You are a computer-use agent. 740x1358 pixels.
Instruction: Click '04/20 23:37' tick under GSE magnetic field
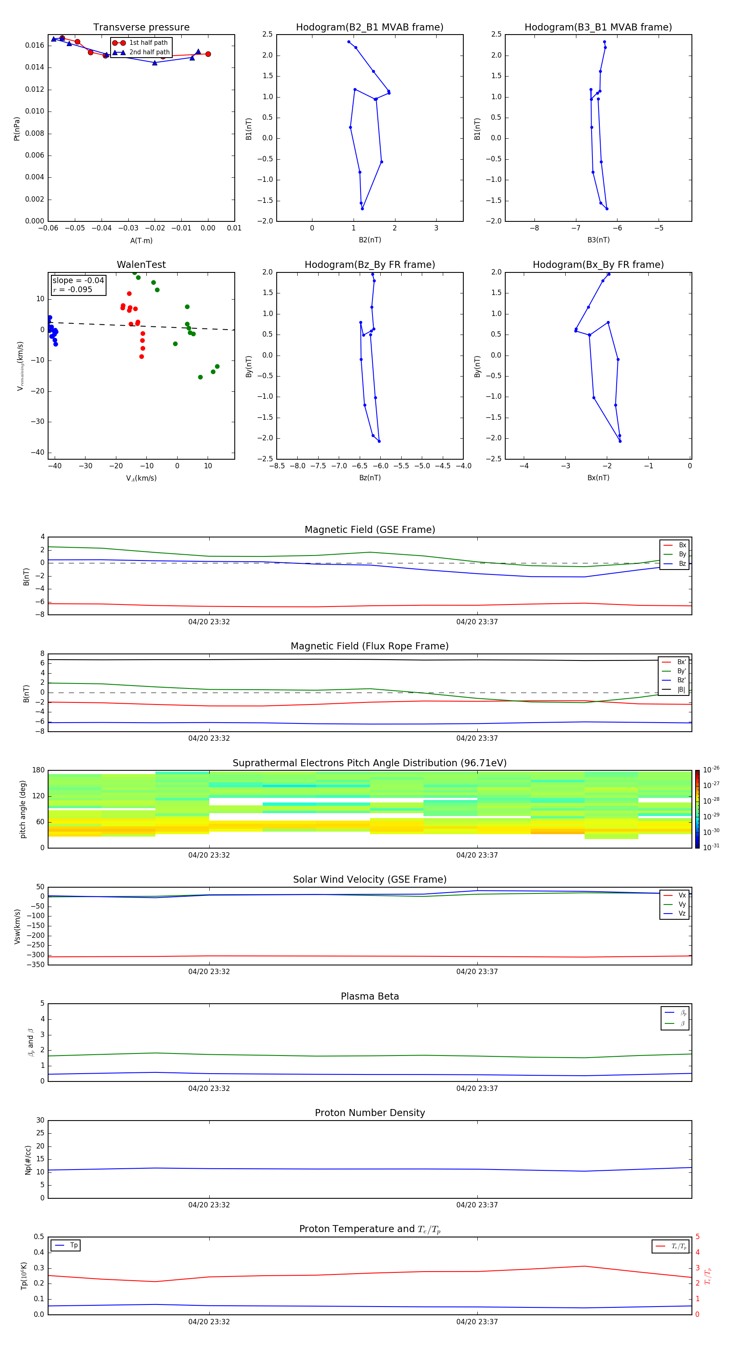477,622
